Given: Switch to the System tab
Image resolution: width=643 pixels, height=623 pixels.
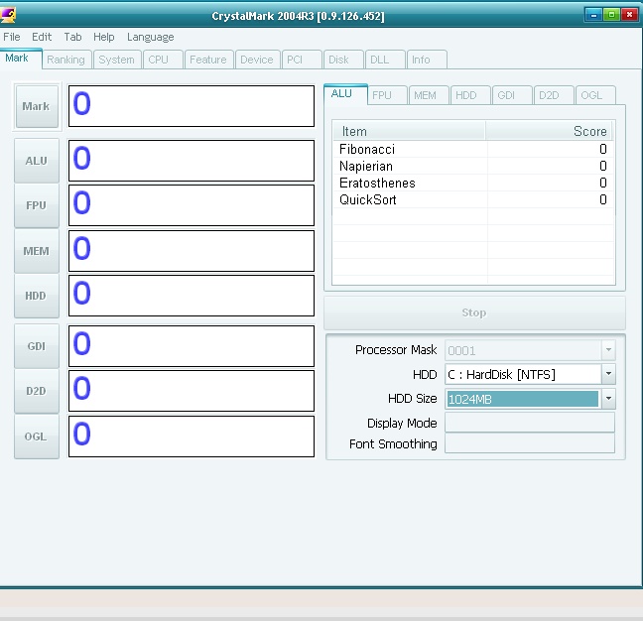Looking at the screenshot, I should (117, 60).
